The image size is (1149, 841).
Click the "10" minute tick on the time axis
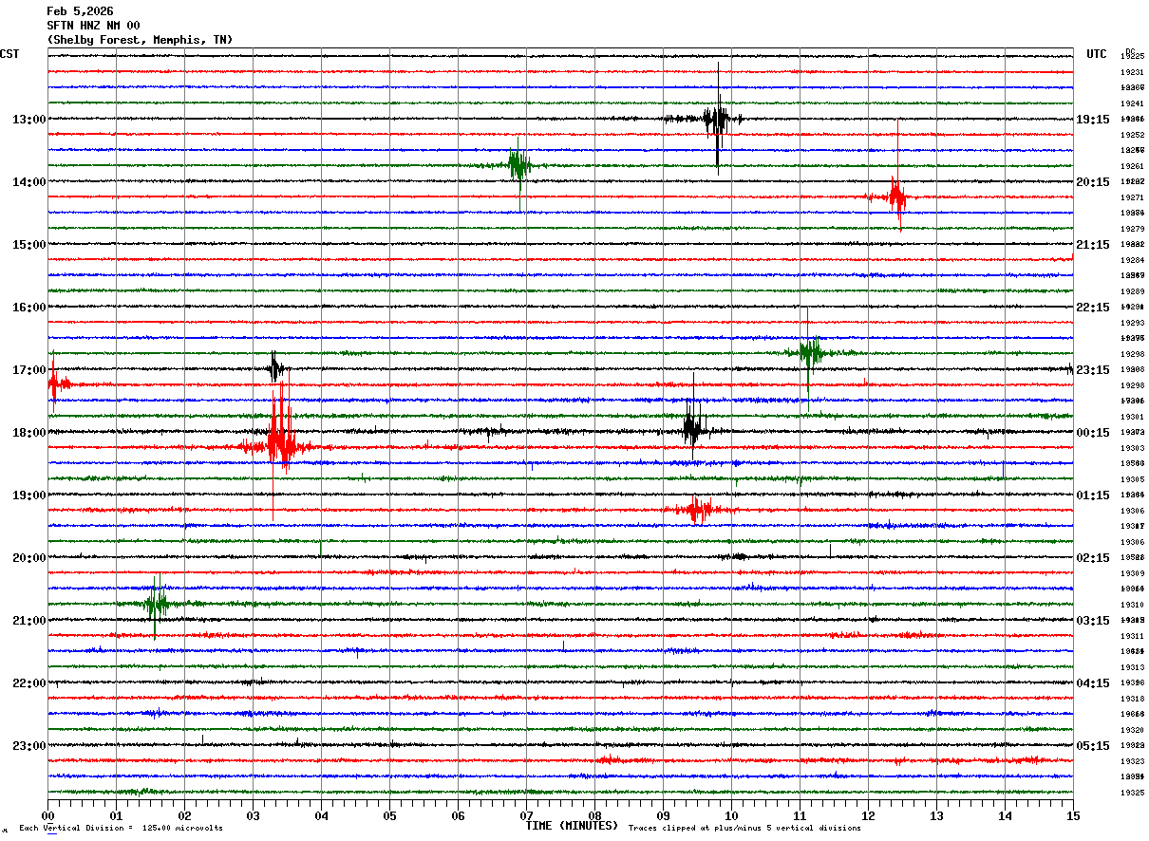click(731, 815)
